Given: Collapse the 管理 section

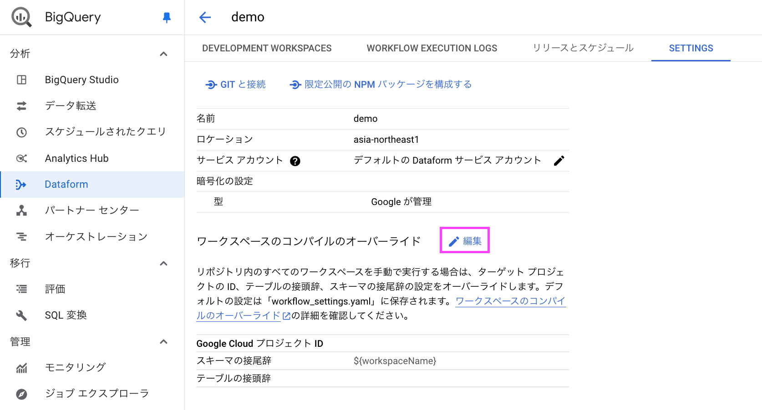Looking at the screenshot, I should [x=163, y=341].
